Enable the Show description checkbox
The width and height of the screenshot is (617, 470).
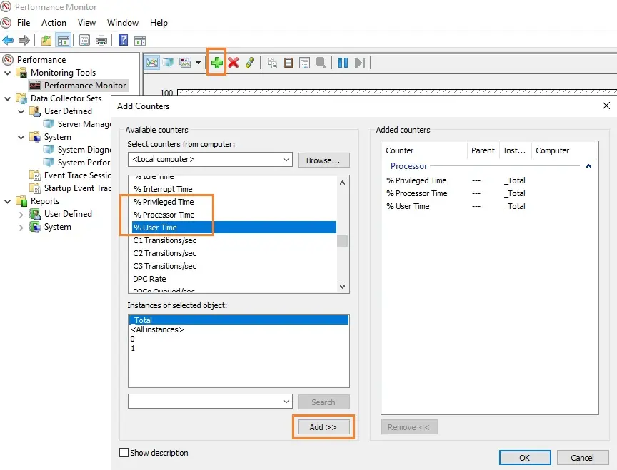tap(124, 453)
